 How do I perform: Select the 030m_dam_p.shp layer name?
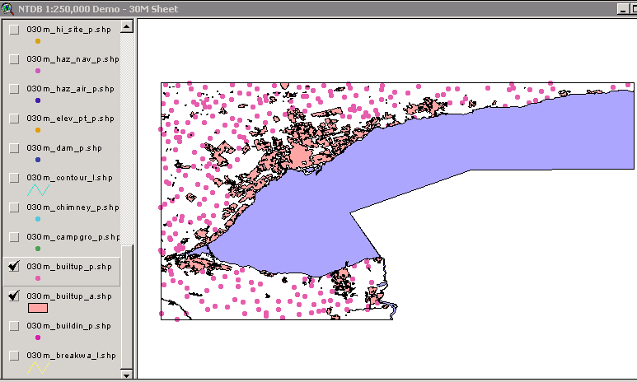(x=64, y=148)
